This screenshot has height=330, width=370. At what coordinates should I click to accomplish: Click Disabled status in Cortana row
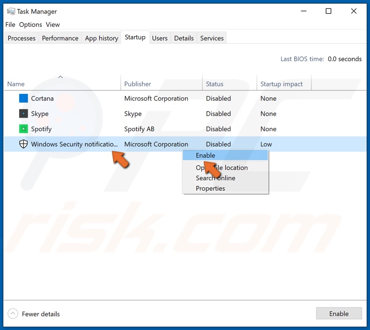[x=218, y=98]
